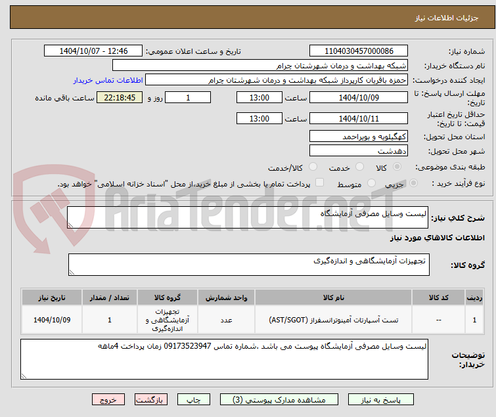Click the response deadline hour 13:00 field
The width and height of the screenshot is (496, 417).
click(259, 97)
